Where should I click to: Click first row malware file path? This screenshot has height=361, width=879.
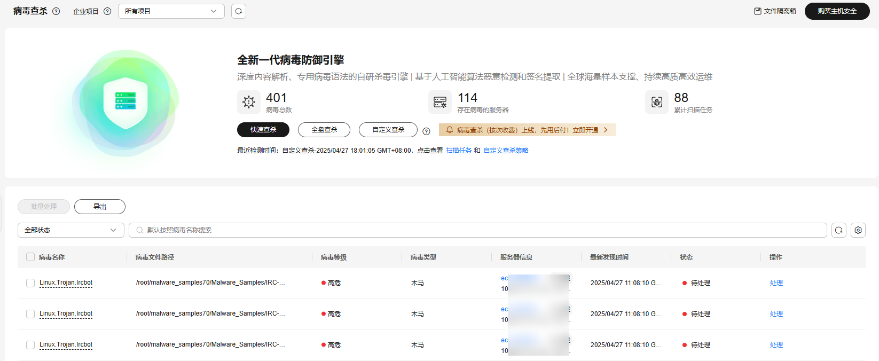210,282
